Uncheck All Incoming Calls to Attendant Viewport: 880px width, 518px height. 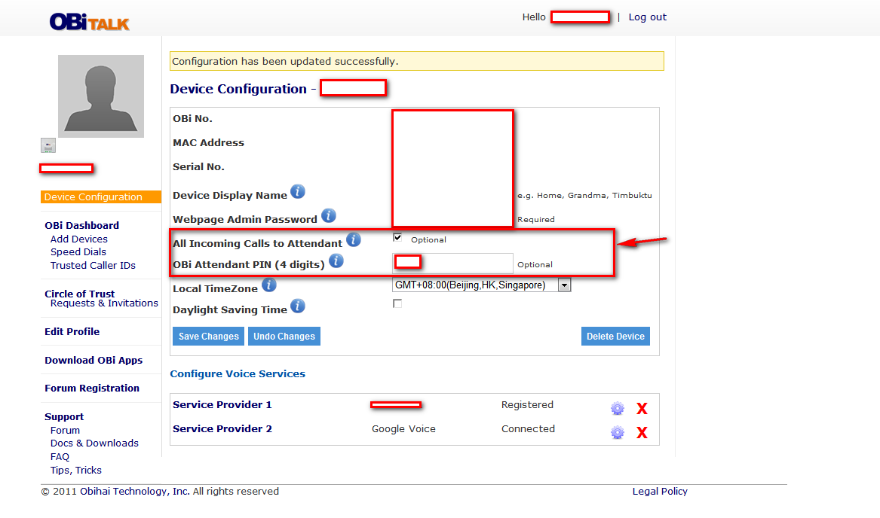(397, 238)
